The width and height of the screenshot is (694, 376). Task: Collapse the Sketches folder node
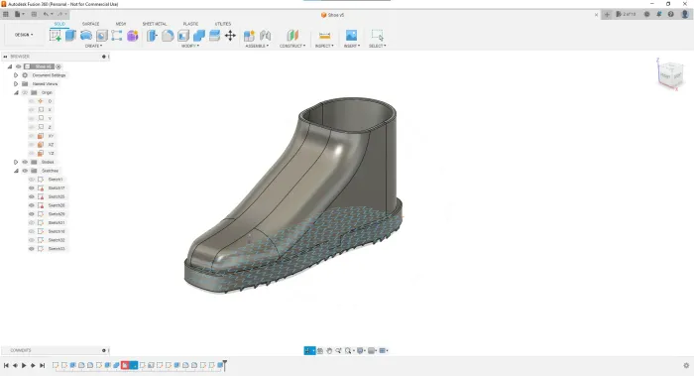[x=16, y=171]
